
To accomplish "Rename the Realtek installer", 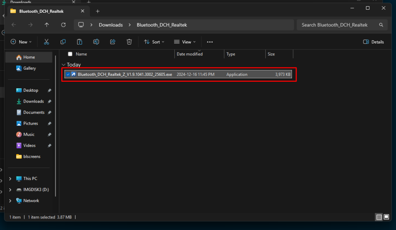I will click(96, 41).
